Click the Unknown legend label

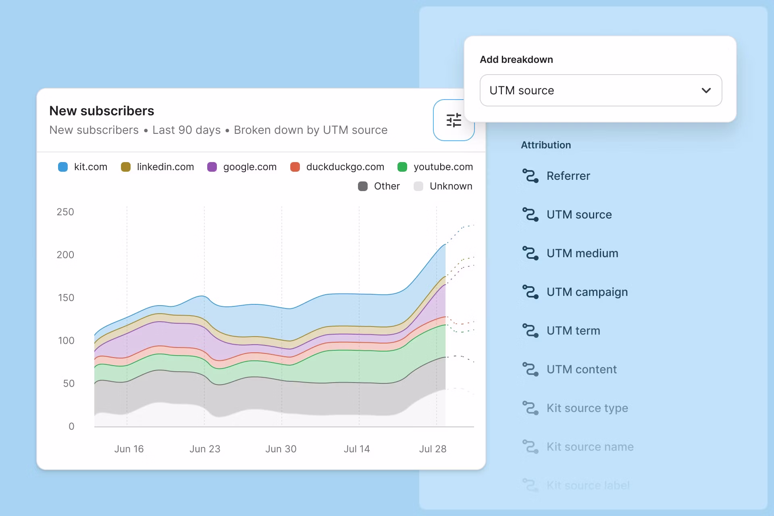coord(451,186)
